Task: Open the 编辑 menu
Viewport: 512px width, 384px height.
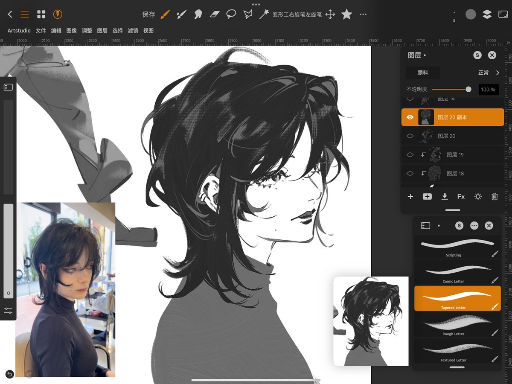Action: 56,31
